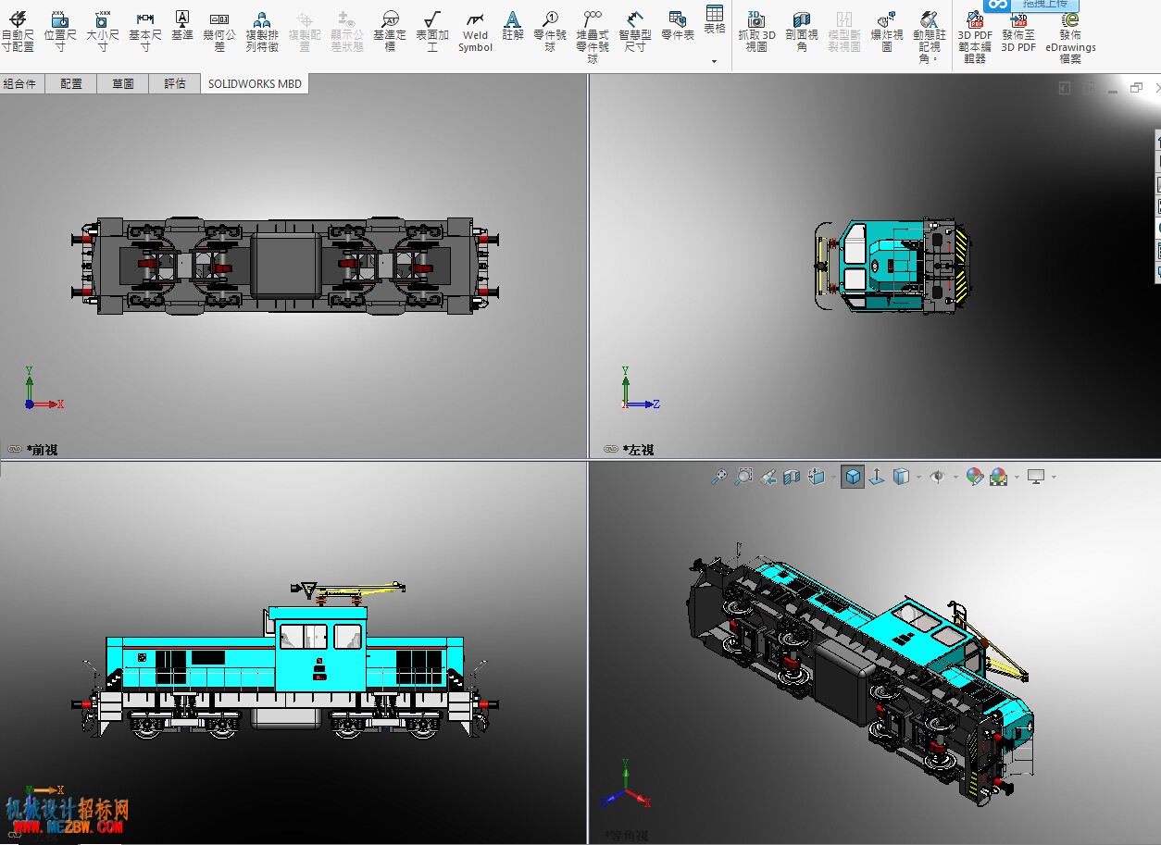Click the *左視 view label

(x=639, y=450)
